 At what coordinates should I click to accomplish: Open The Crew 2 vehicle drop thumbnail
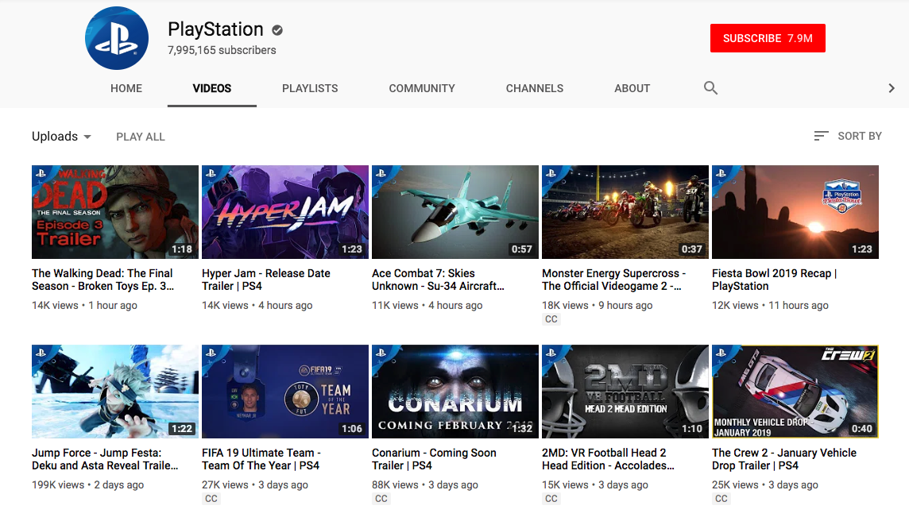(x=795, y=392)
